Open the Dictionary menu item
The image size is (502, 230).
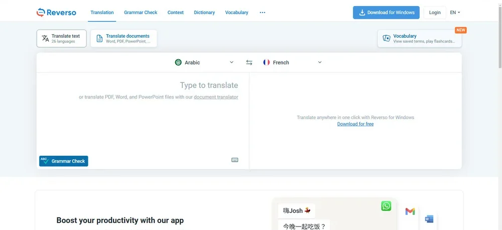point(204,13)
